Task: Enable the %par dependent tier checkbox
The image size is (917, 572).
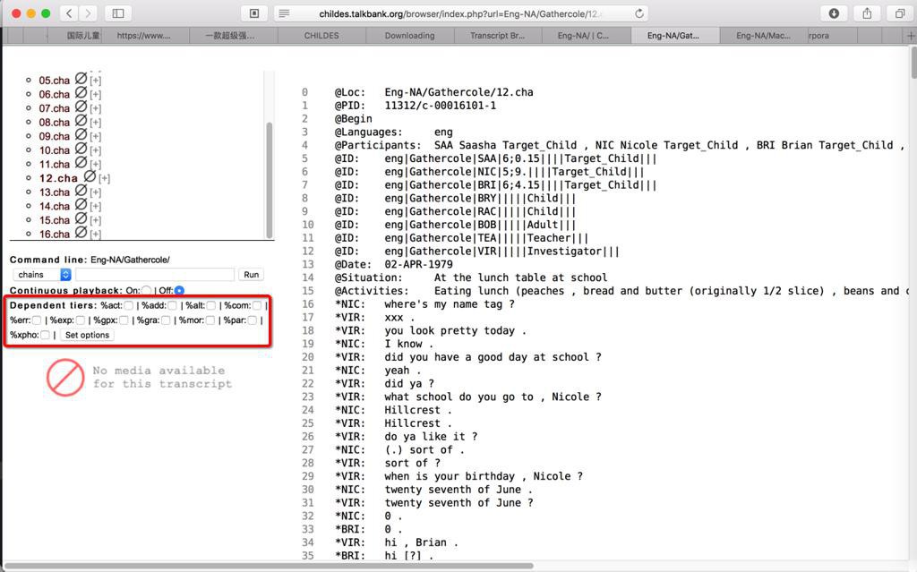Action: [x=252, y=320]
